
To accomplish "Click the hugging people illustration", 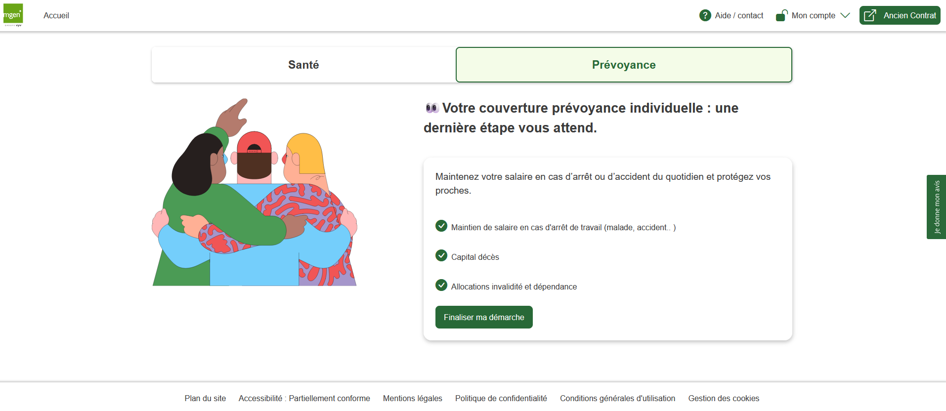I will 255,198.
